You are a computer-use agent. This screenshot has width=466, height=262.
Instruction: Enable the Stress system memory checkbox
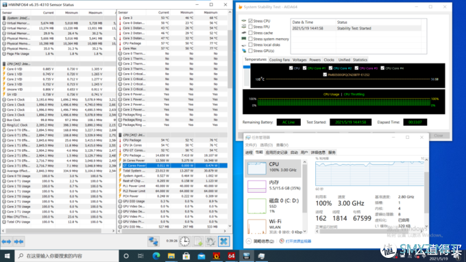pos(251,39)
